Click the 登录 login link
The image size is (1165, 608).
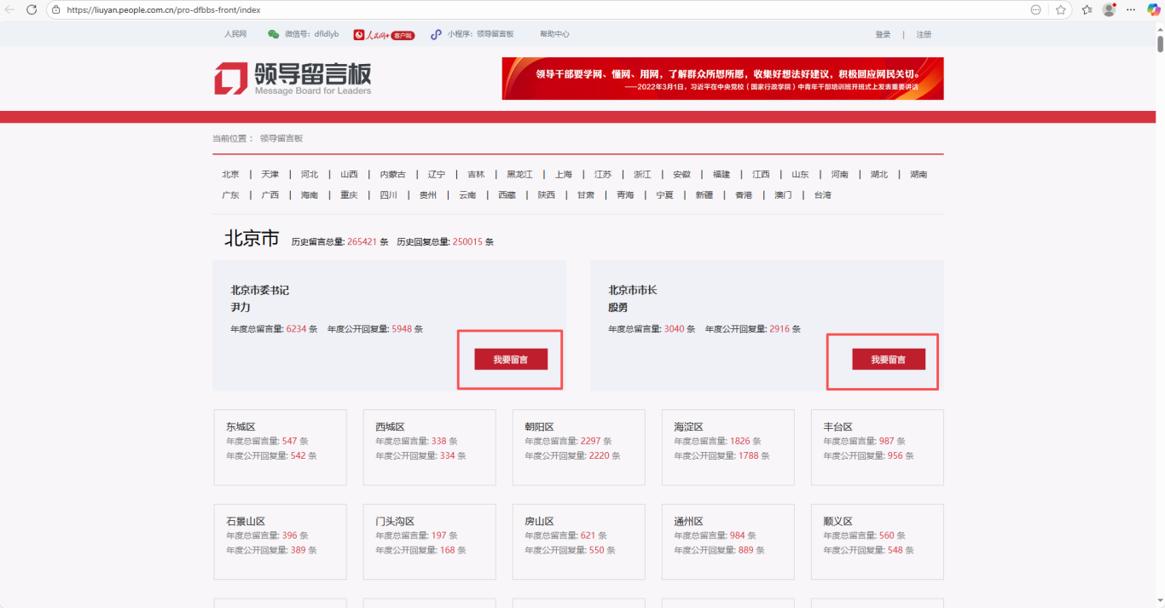coord(883,35)
